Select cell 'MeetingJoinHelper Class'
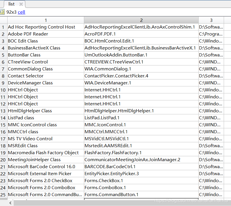This screenshot has height=206, width=231. click(x=46, y=160)
